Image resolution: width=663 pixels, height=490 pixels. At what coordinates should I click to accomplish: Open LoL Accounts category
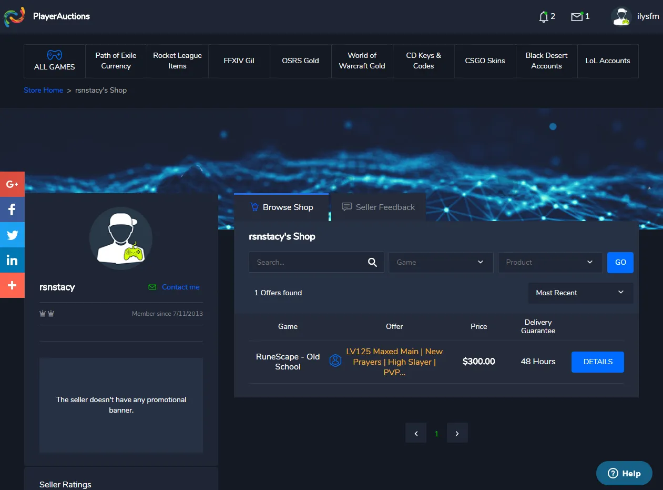608,61
